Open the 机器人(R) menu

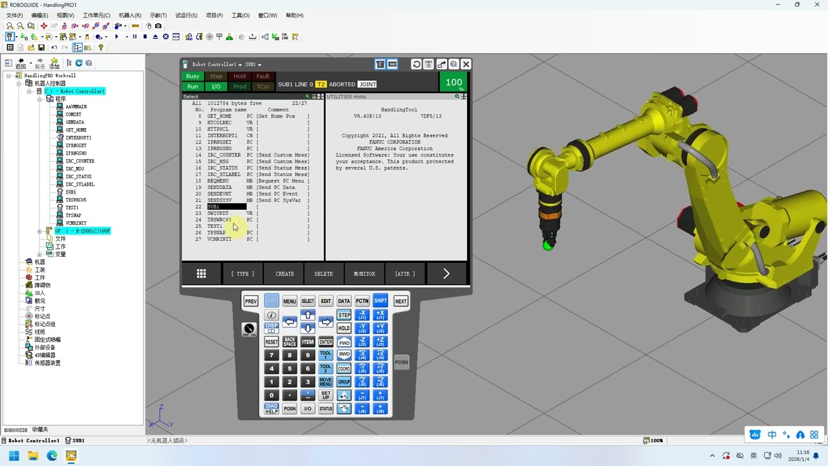130,16
